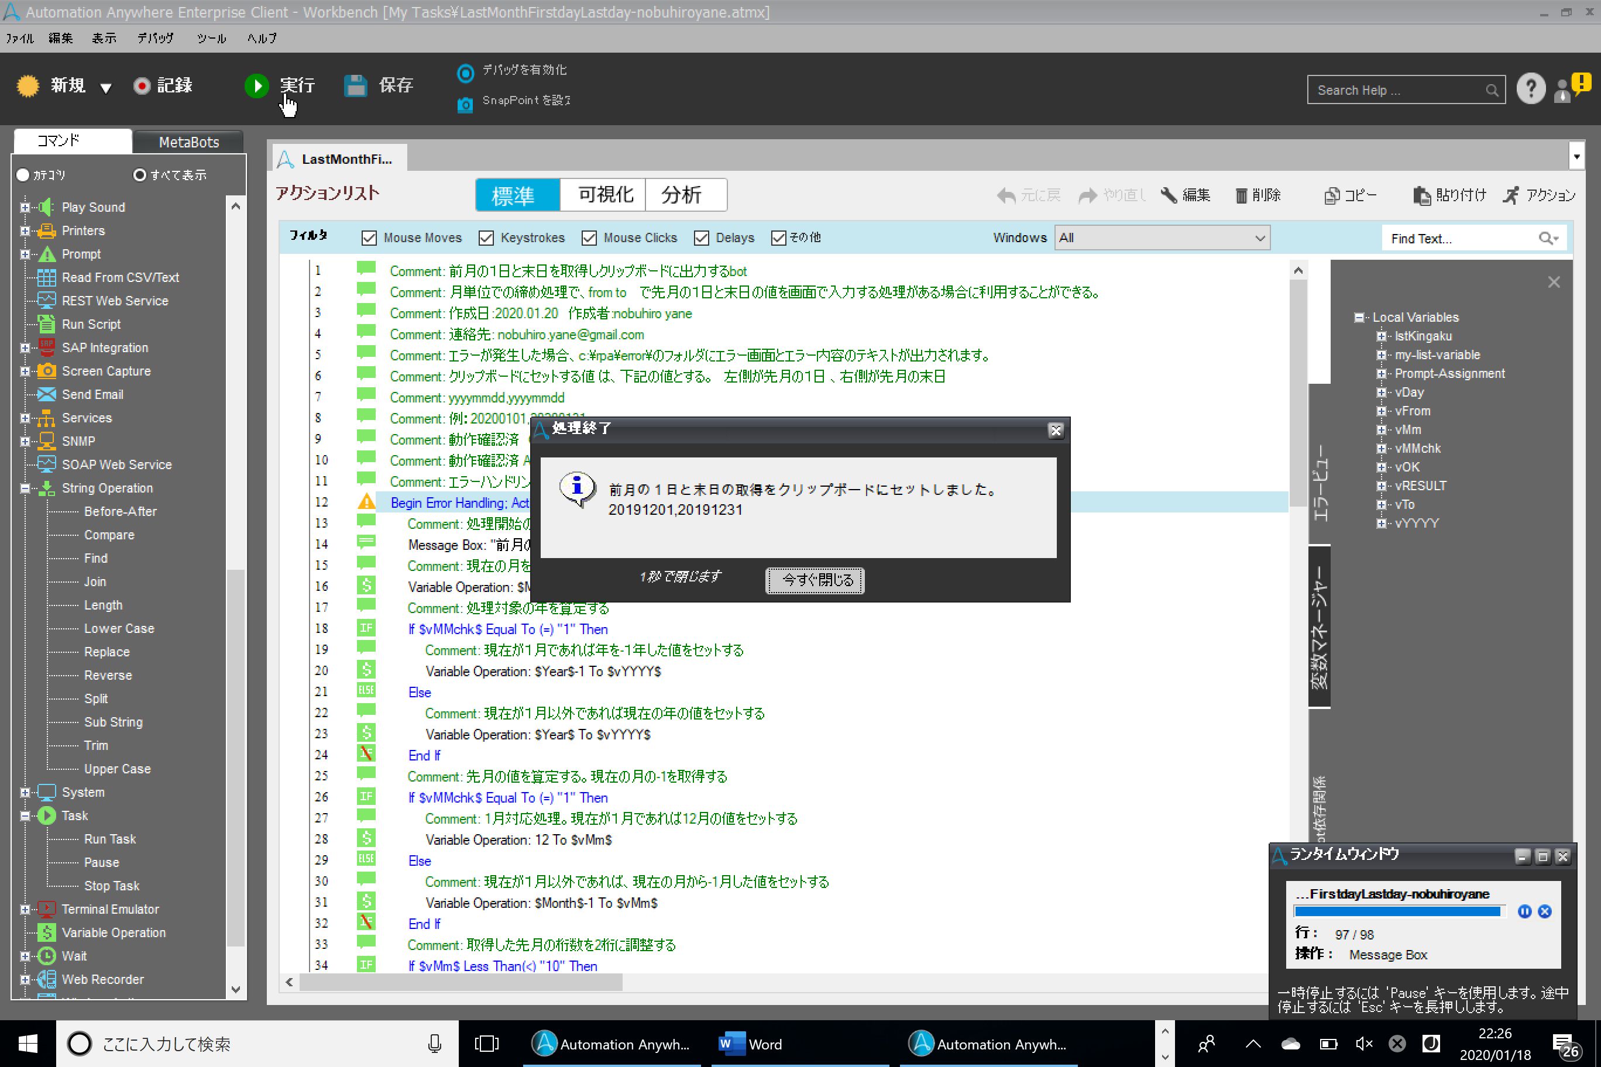1601x1067 pixels.
Task: Click the SnapPoint camera icon
Action: [x=465, y=105]
